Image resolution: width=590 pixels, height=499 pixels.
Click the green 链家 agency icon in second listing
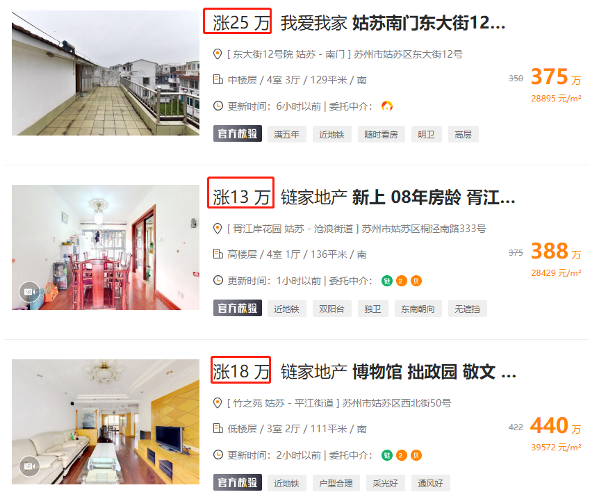pos(387,281)
